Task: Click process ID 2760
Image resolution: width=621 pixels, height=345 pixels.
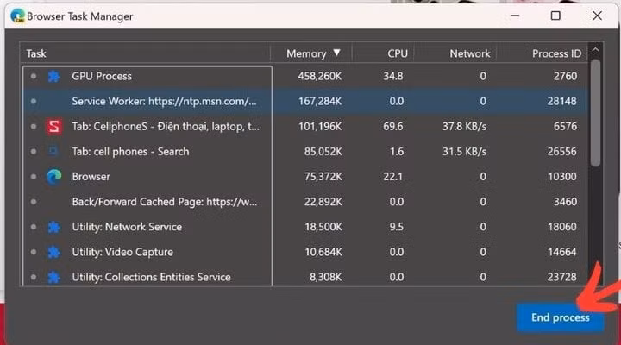Action: [x=565, y=76]
